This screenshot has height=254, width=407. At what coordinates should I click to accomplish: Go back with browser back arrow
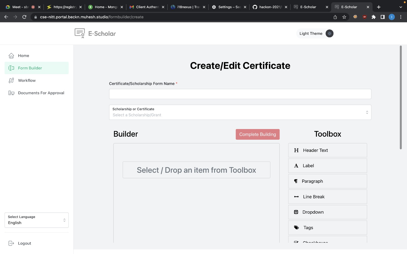pyautogui.click(x=6, y=17)
